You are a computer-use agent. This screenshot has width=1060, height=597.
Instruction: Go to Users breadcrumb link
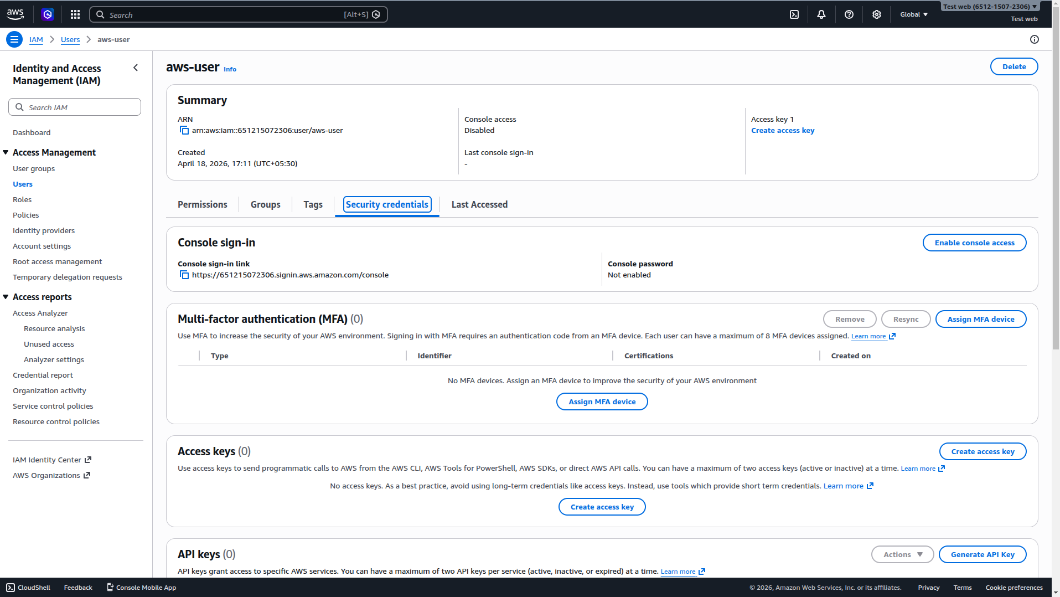pos(70,39)
